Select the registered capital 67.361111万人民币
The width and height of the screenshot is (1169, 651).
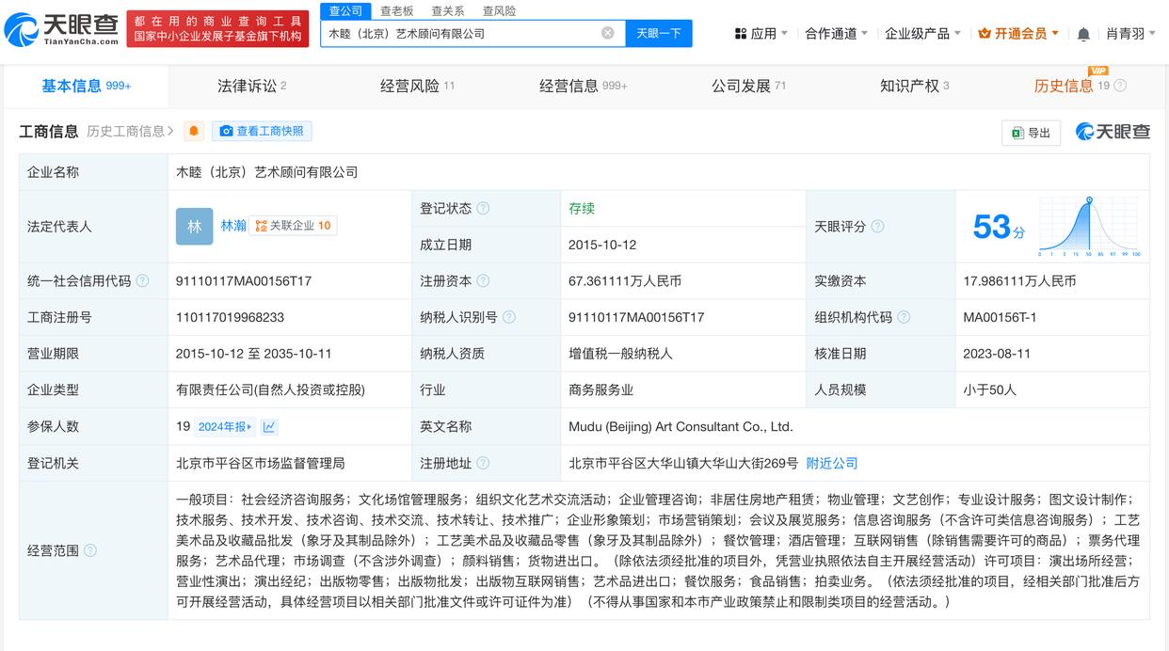pos(625,281)
